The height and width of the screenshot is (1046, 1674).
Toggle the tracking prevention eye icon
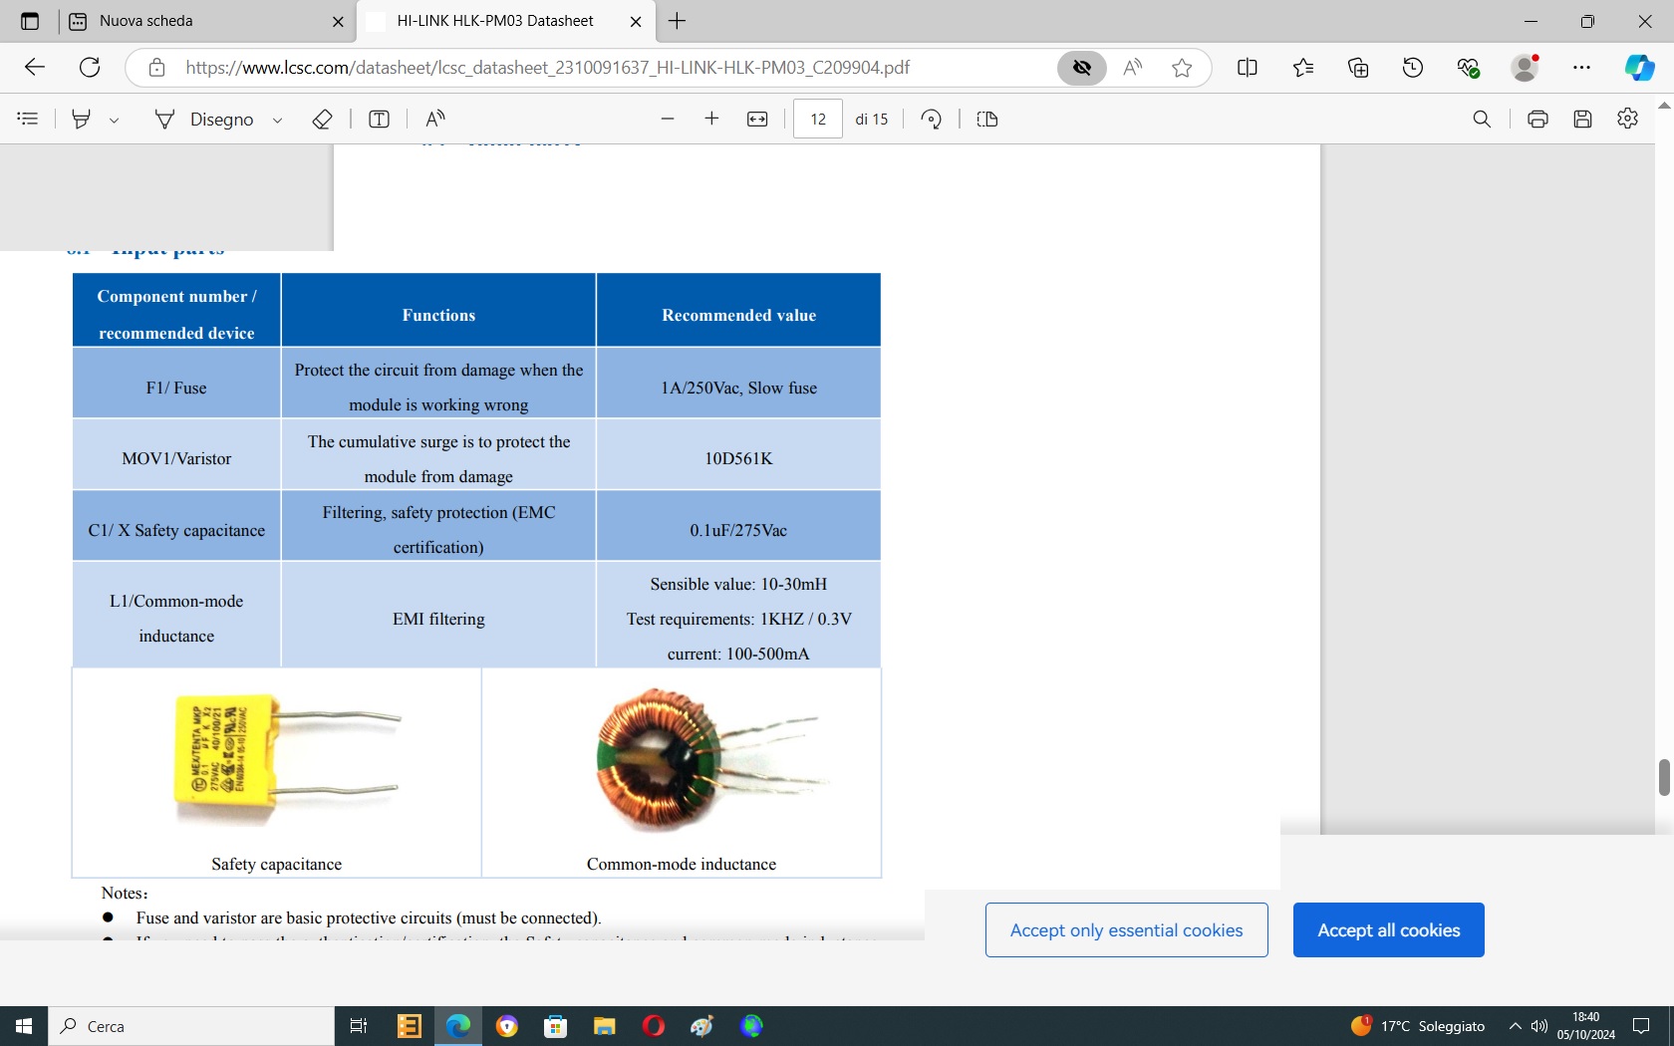(1082, 68)
